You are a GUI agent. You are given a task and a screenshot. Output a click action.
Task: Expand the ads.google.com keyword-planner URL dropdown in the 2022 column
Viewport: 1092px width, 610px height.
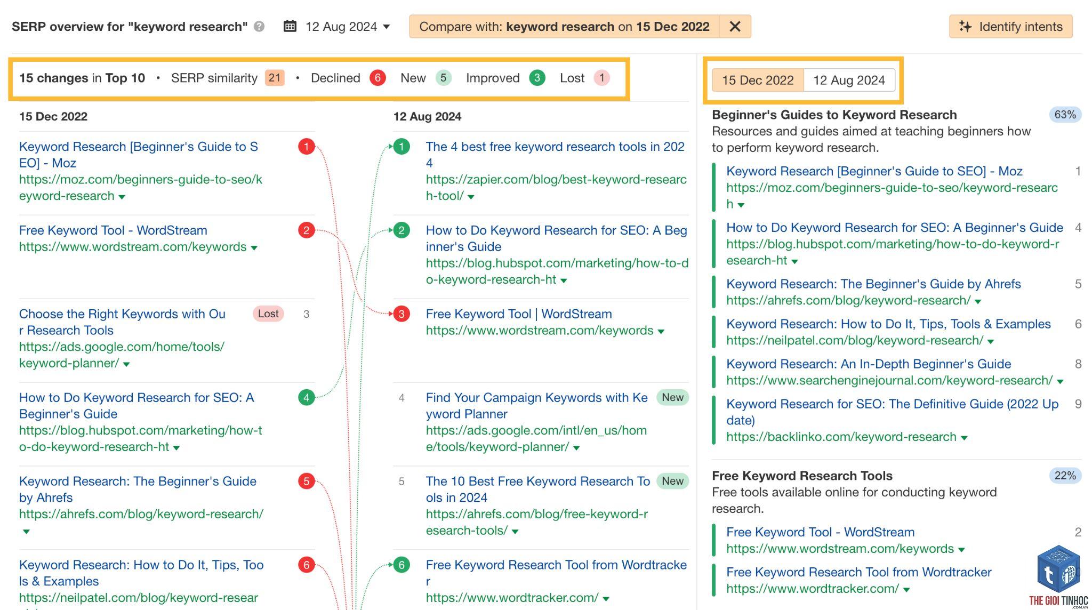click(126, 364)
